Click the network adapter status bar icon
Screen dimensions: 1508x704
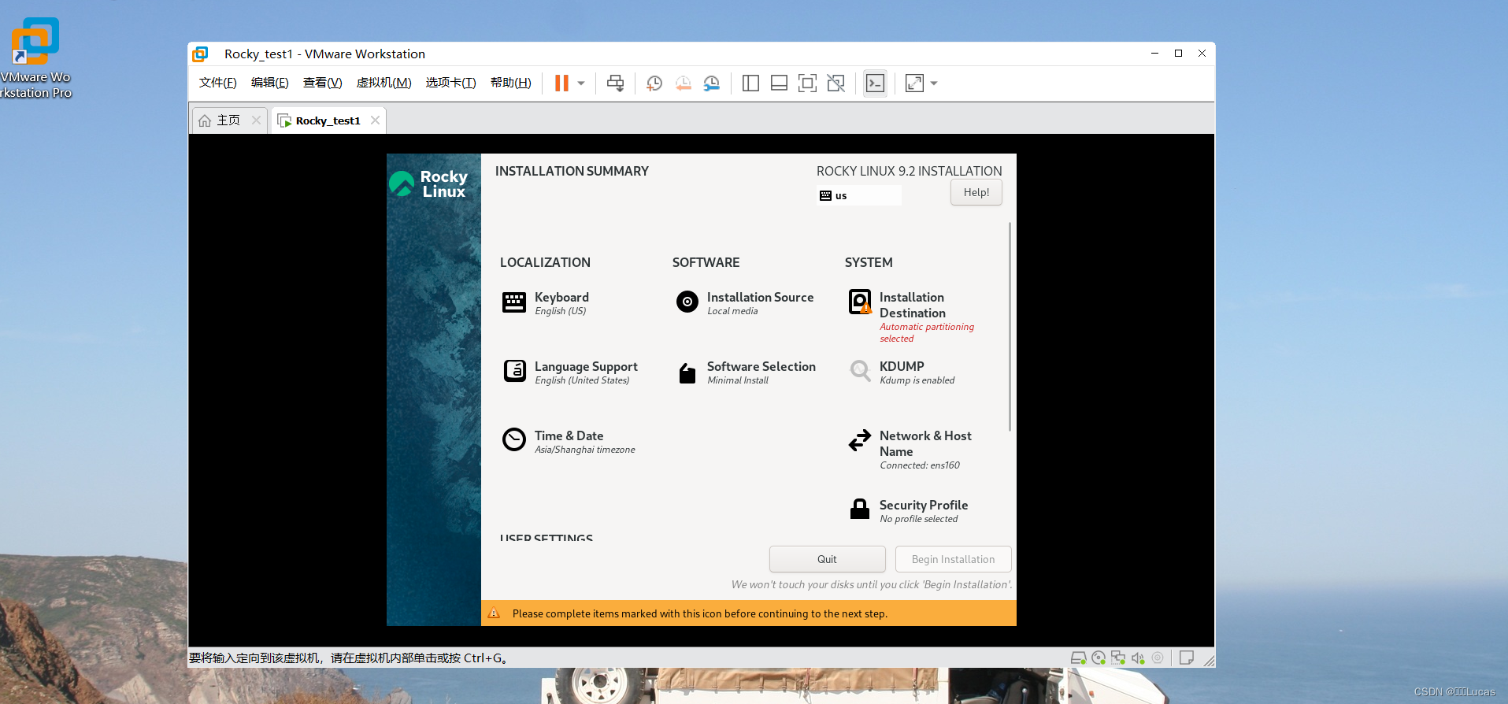pos(1118,658)
